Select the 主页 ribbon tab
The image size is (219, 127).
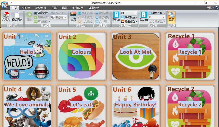tap(14, 8)
